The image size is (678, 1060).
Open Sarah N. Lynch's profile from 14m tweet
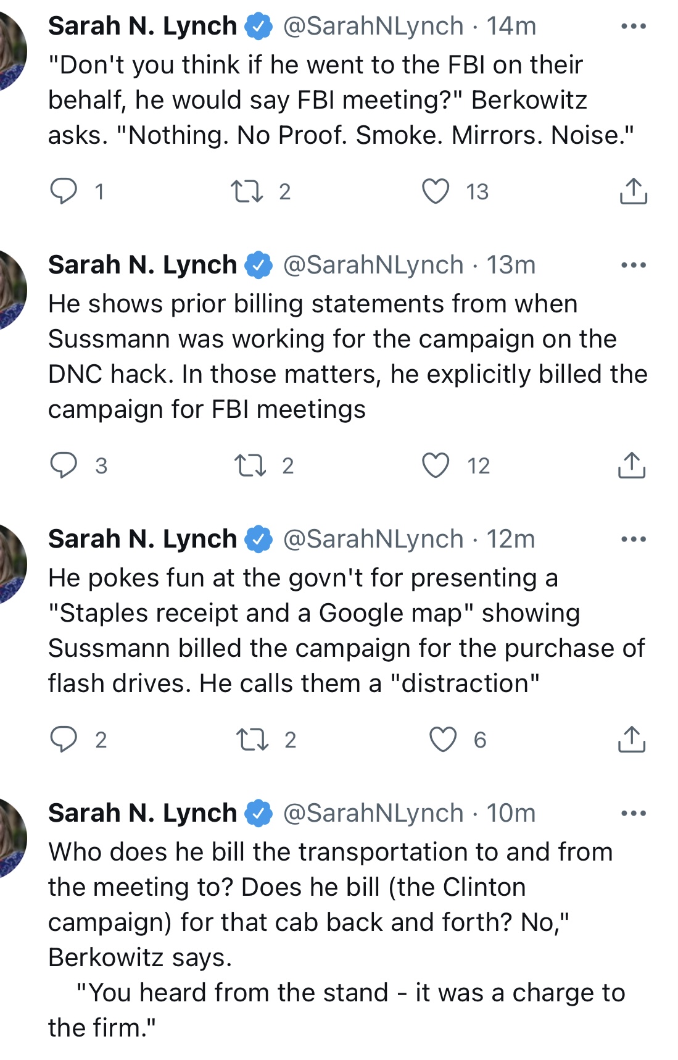point(143,27)
